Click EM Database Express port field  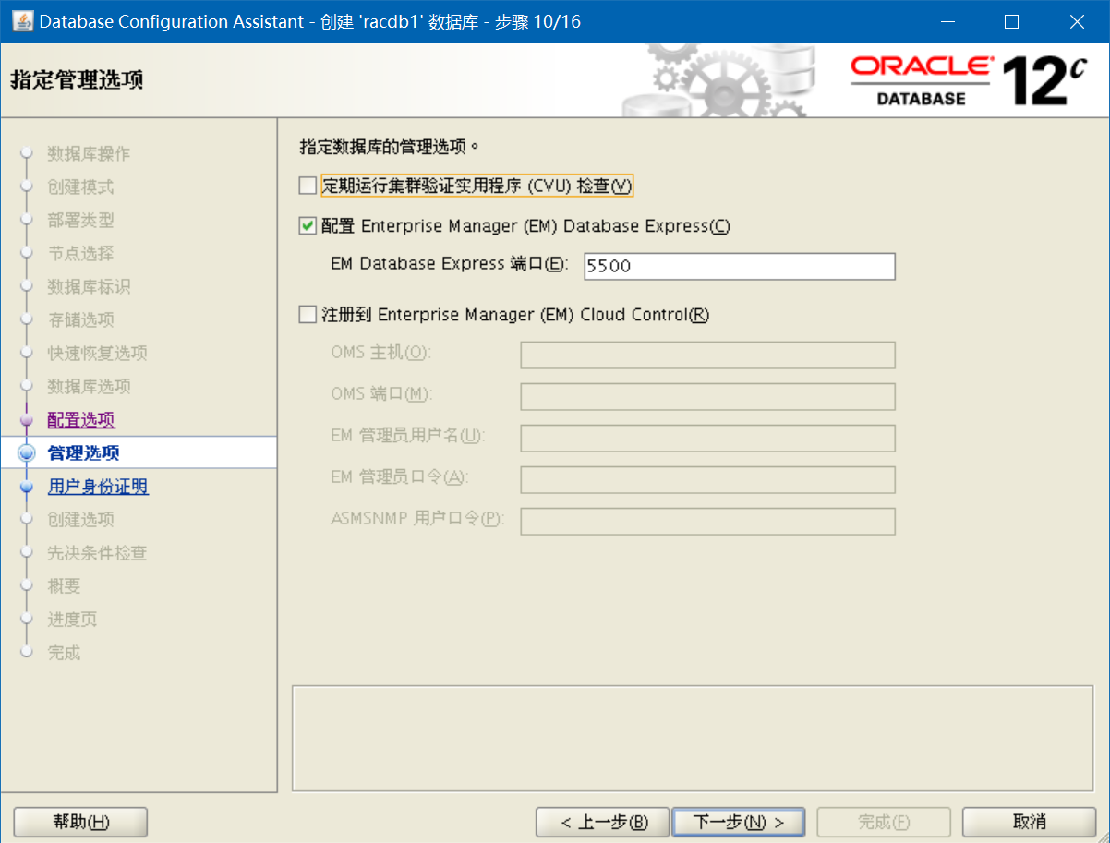coord(740,266)
